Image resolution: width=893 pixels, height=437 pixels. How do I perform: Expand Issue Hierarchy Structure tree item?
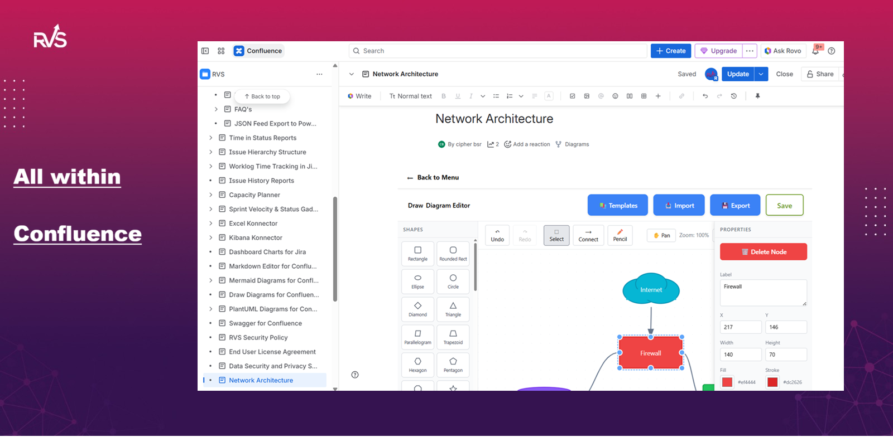pyautogui.click(x=210, y=152)
